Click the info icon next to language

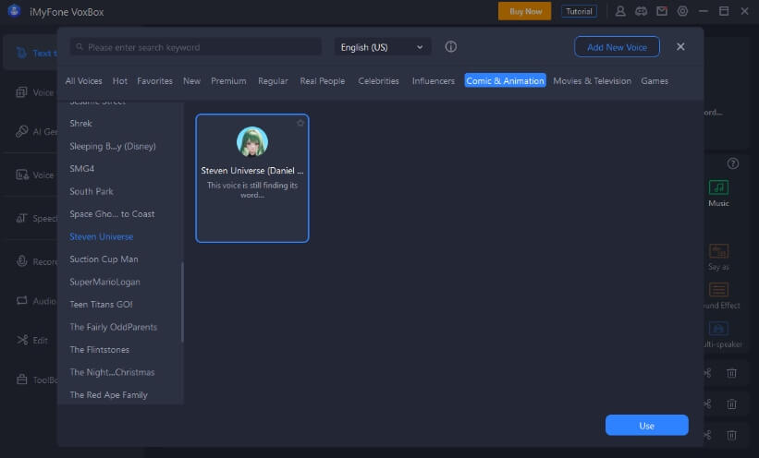coord(450,47)
